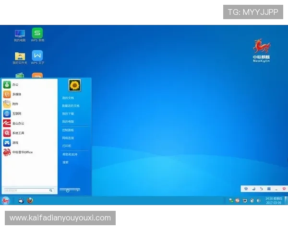The width and height of the screenshot is (288, 230).
Task: Launch Firefox from the taskbar
Action: tap(30, 201)
